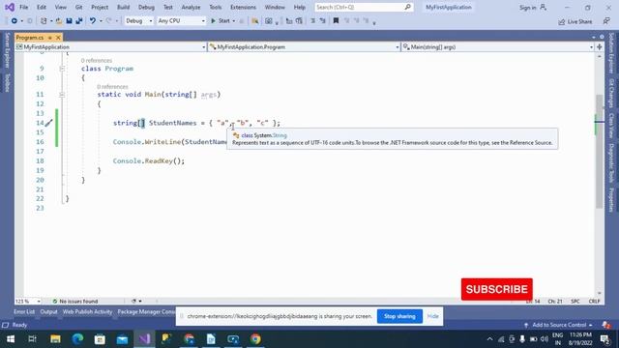The image size is (619, 348).
Task: Open the File menu
Action: pos(23,7)
